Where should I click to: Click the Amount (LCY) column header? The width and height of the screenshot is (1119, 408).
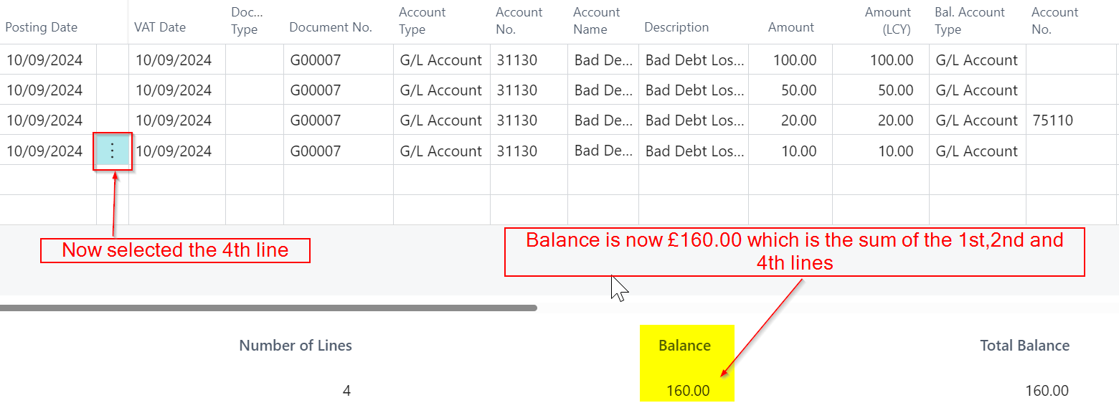(x=887, y=21)
